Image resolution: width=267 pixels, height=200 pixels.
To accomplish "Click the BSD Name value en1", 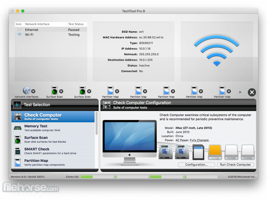I will (x=141, y=32).
